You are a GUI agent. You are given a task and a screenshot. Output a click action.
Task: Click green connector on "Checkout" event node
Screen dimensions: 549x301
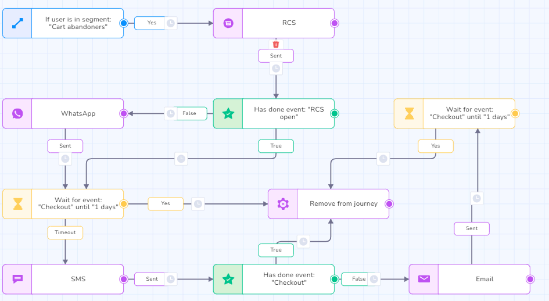[x=334, y=279]
